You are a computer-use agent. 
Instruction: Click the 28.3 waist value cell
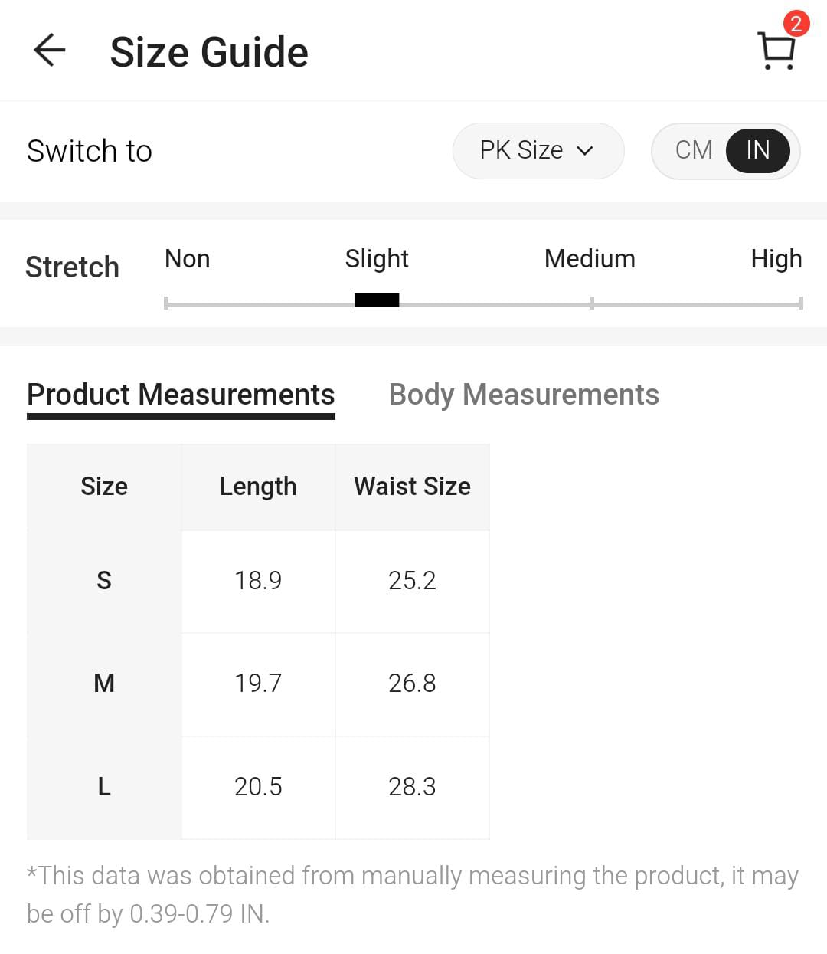[x=412, y=786]
